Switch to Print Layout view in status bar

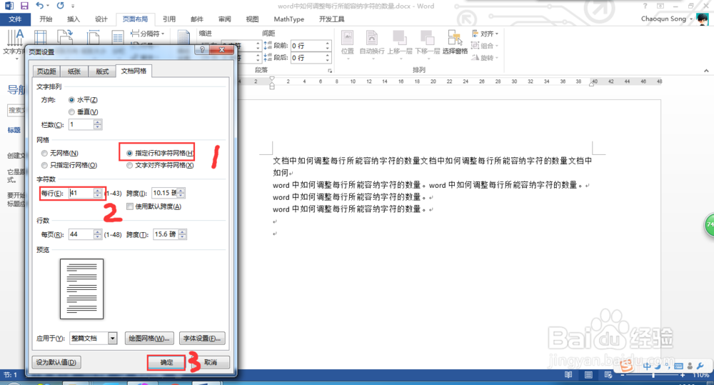(588, 375)
